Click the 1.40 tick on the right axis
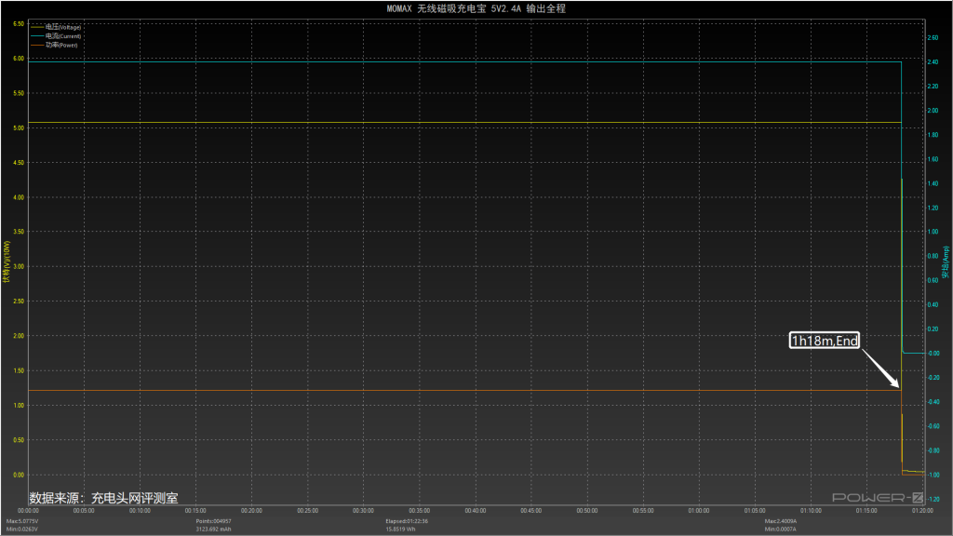 (x=933, y=183)
